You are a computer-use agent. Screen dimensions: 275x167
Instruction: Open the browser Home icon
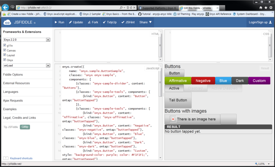(261, 8)
